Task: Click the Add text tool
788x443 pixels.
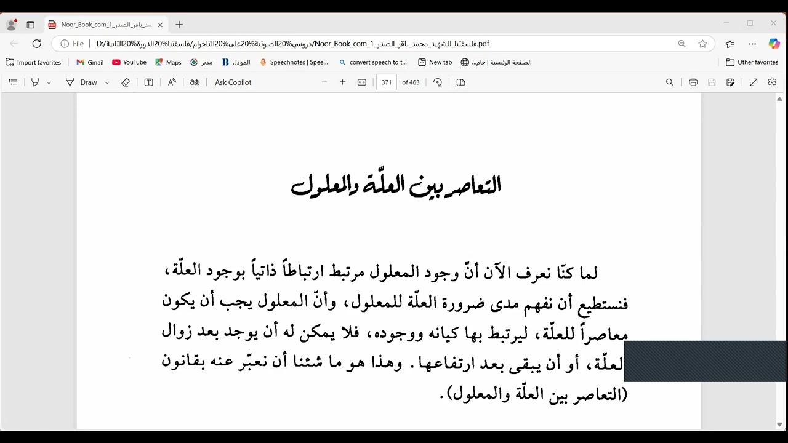Action: click(x=148, y=82)
